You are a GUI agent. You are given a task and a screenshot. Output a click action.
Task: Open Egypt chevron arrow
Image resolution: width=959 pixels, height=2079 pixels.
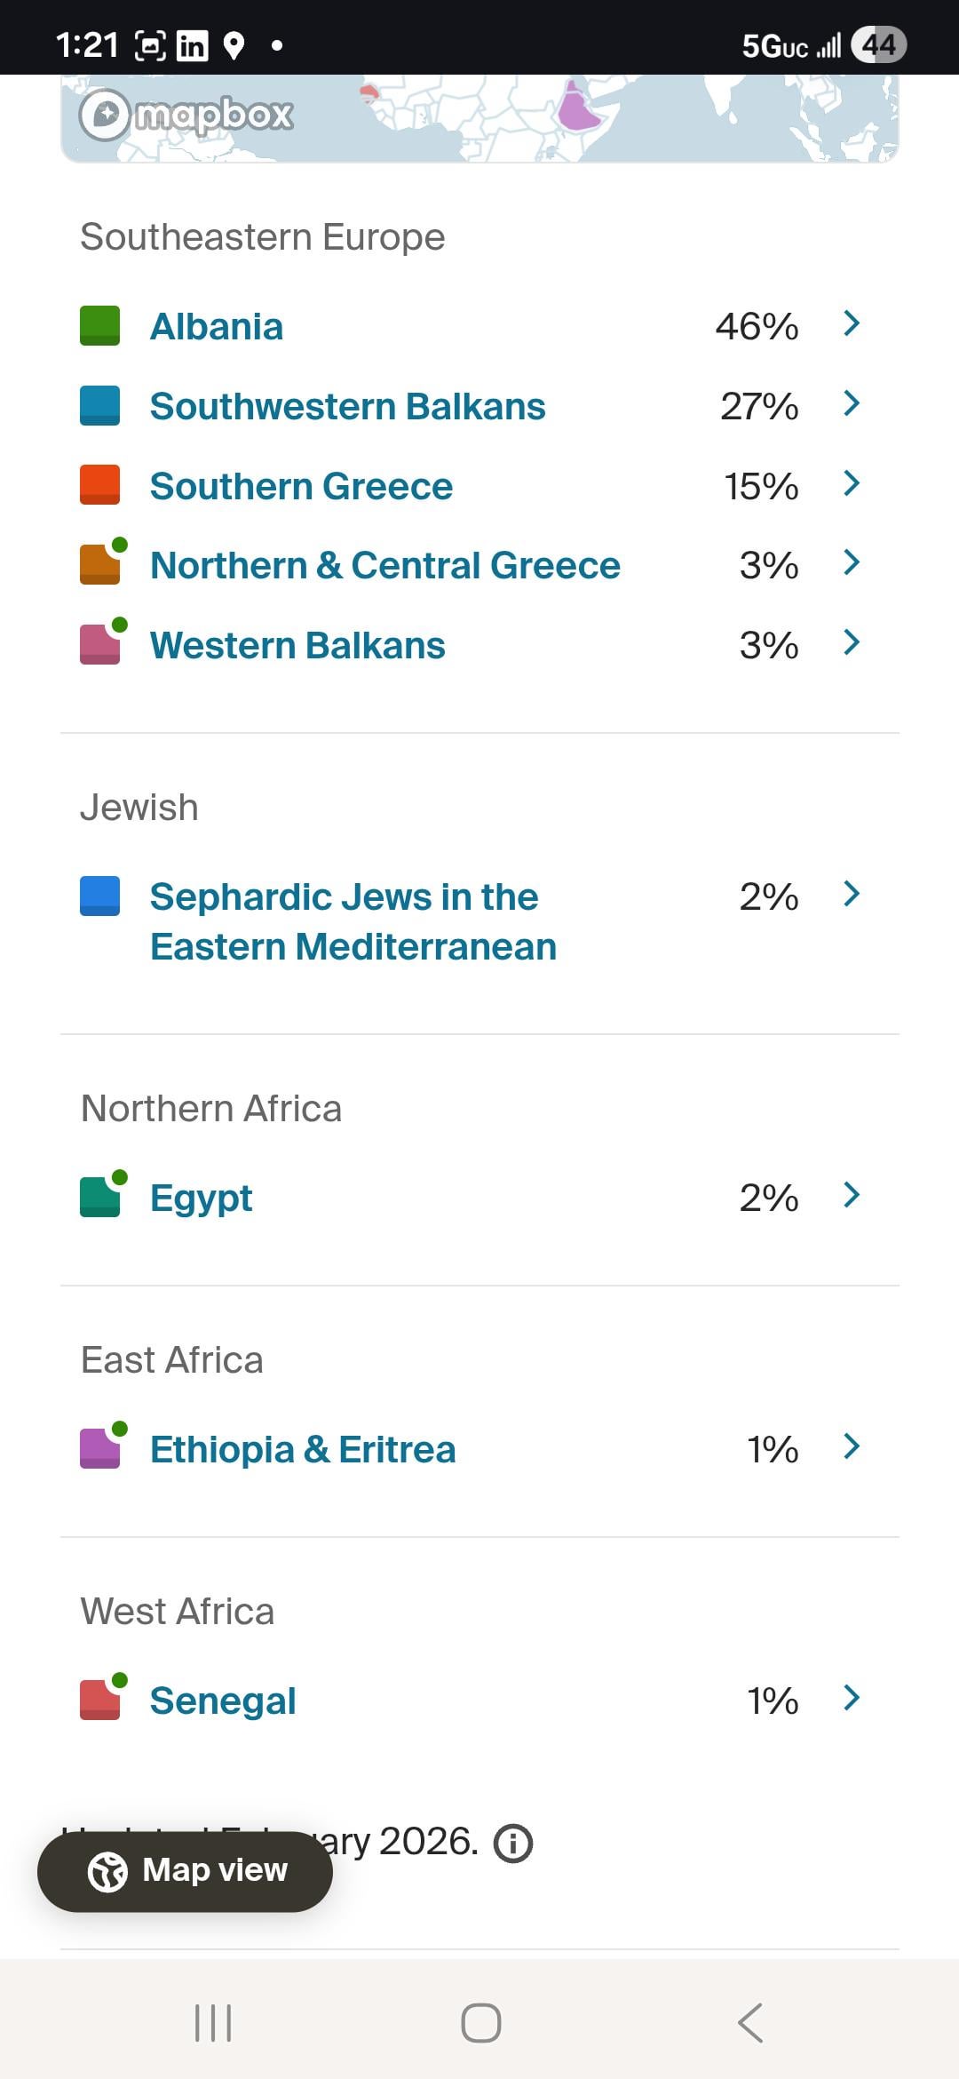pyautogui.click(x=852, y=1195)
